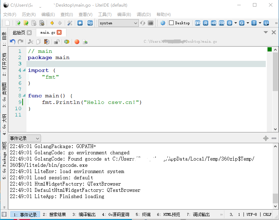Open the 5: 终端 panel button
The height and width of the screenshot is (220, 279).
pos(143,214)
